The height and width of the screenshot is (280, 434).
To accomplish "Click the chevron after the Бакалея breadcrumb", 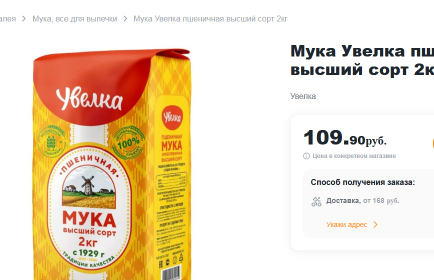I will coord(24,19).
